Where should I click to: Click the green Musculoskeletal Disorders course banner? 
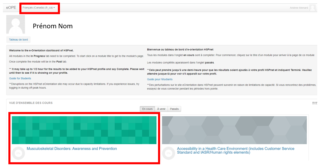coord(84,130)
